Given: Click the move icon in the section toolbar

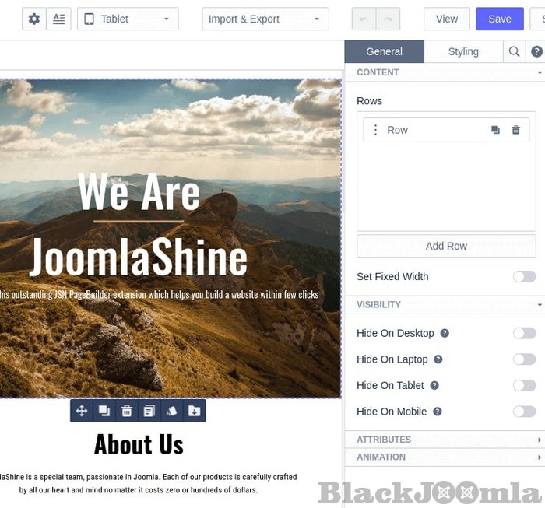Looking at the screenshot, I should point(82,411).
